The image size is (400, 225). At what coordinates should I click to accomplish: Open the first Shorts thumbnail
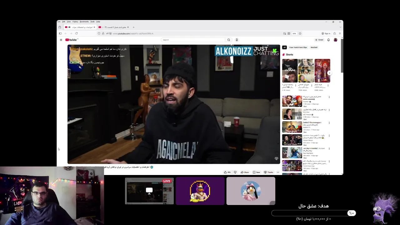click(290, 71)
